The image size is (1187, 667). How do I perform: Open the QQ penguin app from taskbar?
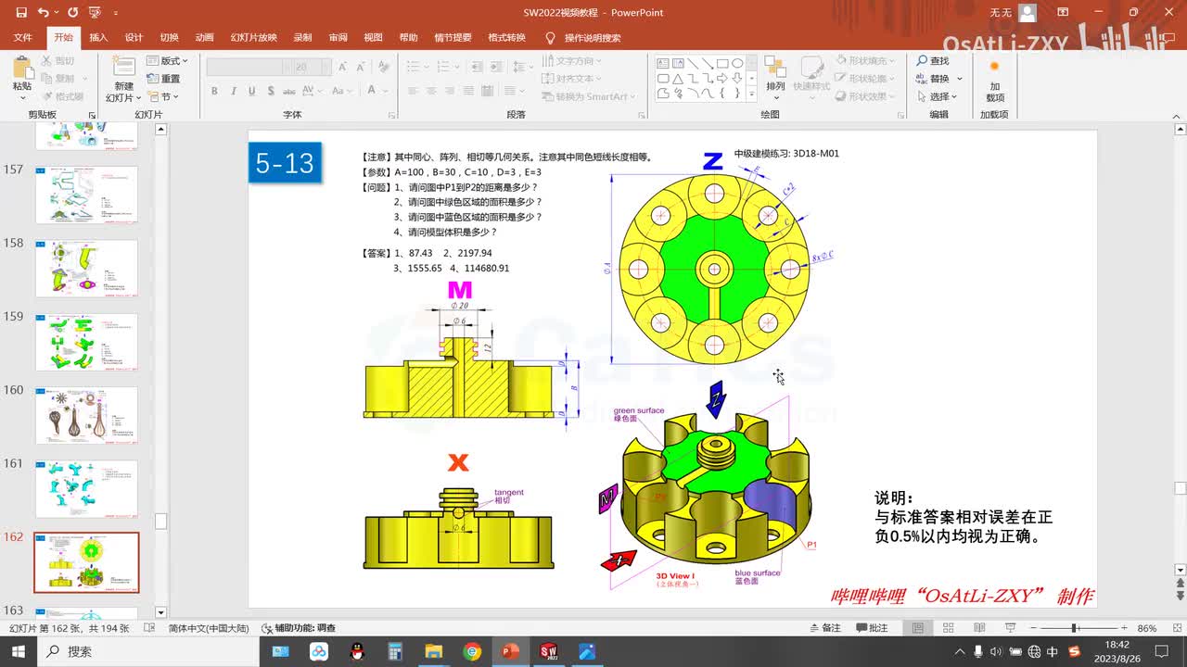point(357,651)
